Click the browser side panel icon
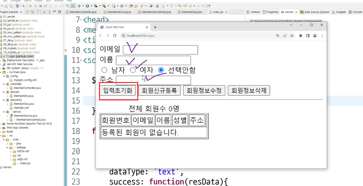The height and width of the screenshot is (186, 363). click(x=308, y=36)
